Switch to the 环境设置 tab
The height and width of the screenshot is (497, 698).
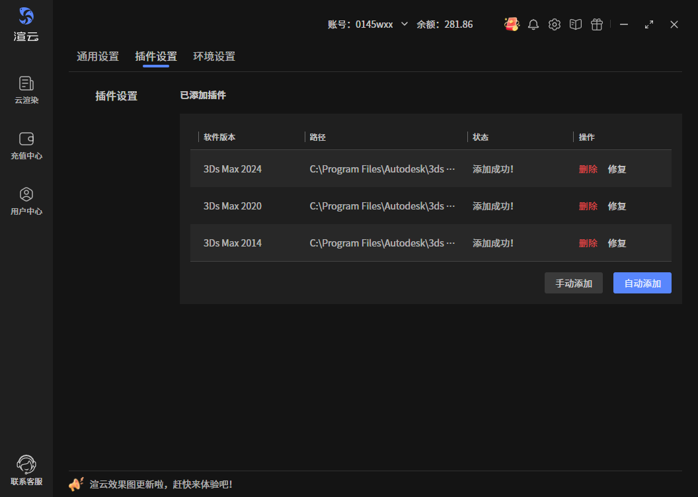point(214,57)
